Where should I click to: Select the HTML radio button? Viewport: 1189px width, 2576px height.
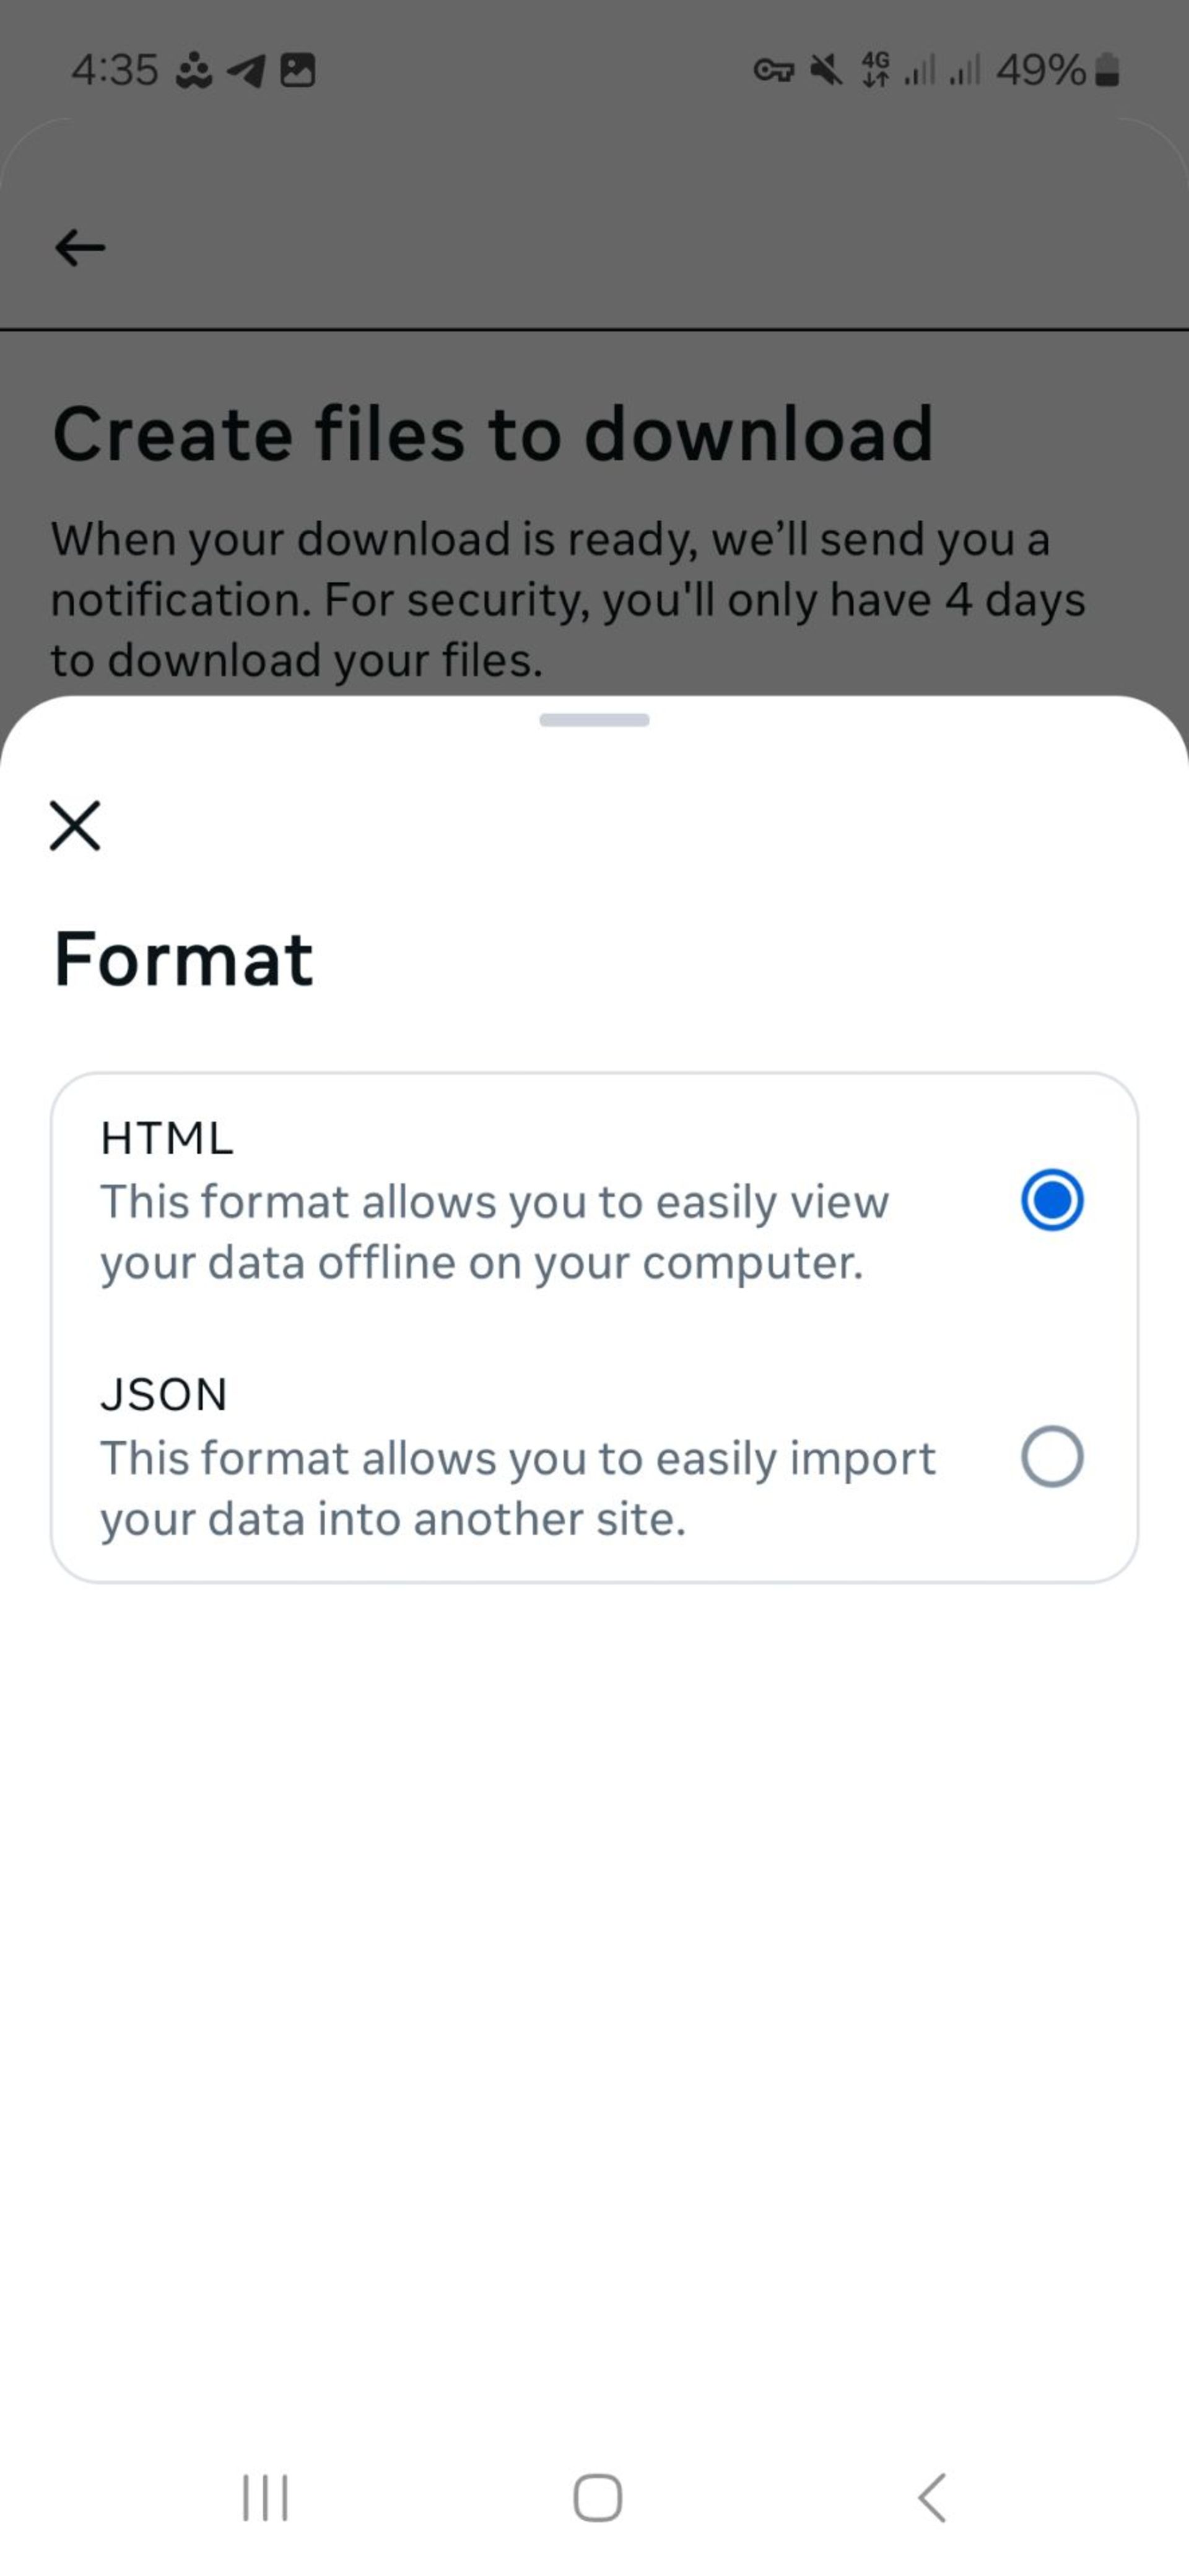pos(1052,1200)
